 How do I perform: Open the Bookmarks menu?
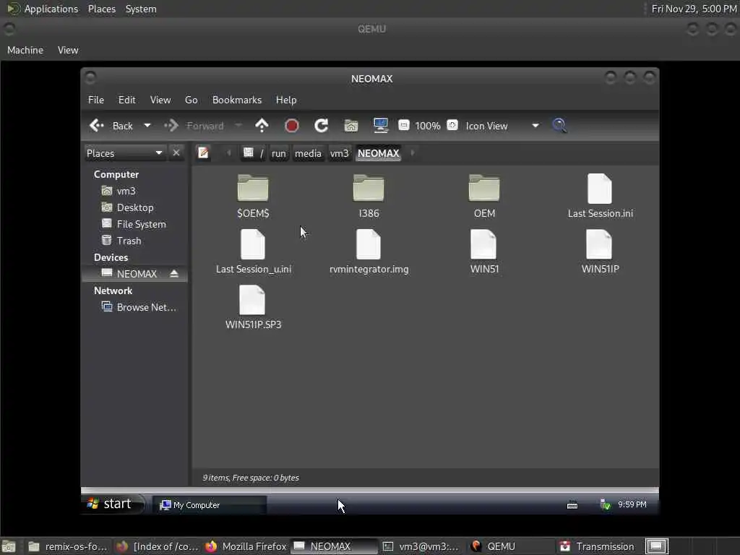[237, 100]
